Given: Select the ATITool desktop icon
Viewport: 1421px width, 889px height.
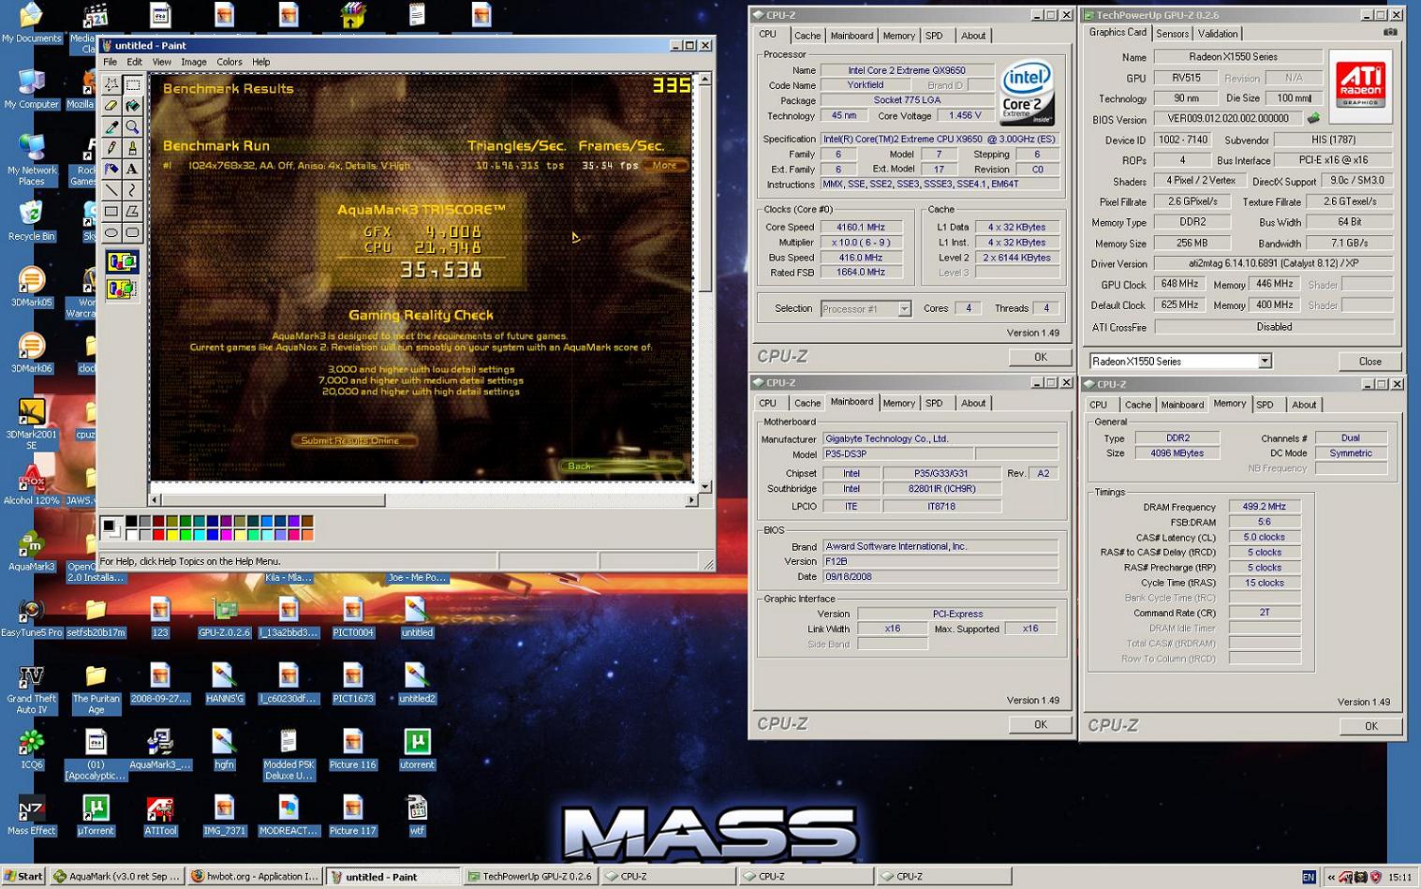Looking at the screenshot, I should pyautogui.click(x=160, y=815).
